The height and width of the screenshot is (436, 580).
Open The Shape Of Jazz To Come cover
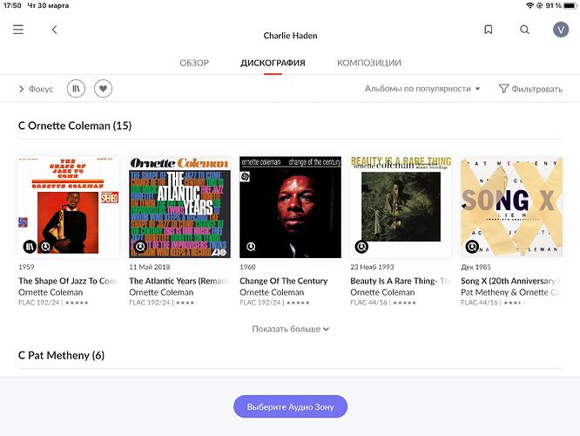coord(69,207)
